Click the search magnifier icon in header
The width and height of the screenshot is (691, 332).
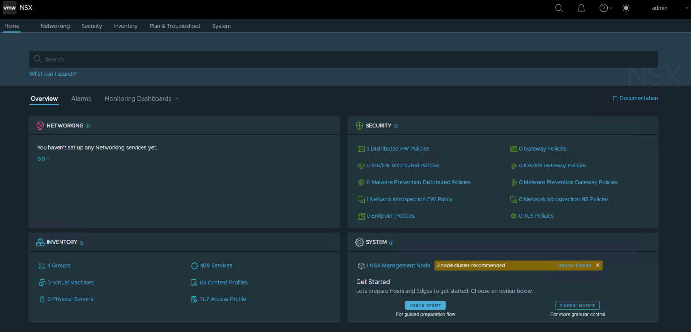559,8
